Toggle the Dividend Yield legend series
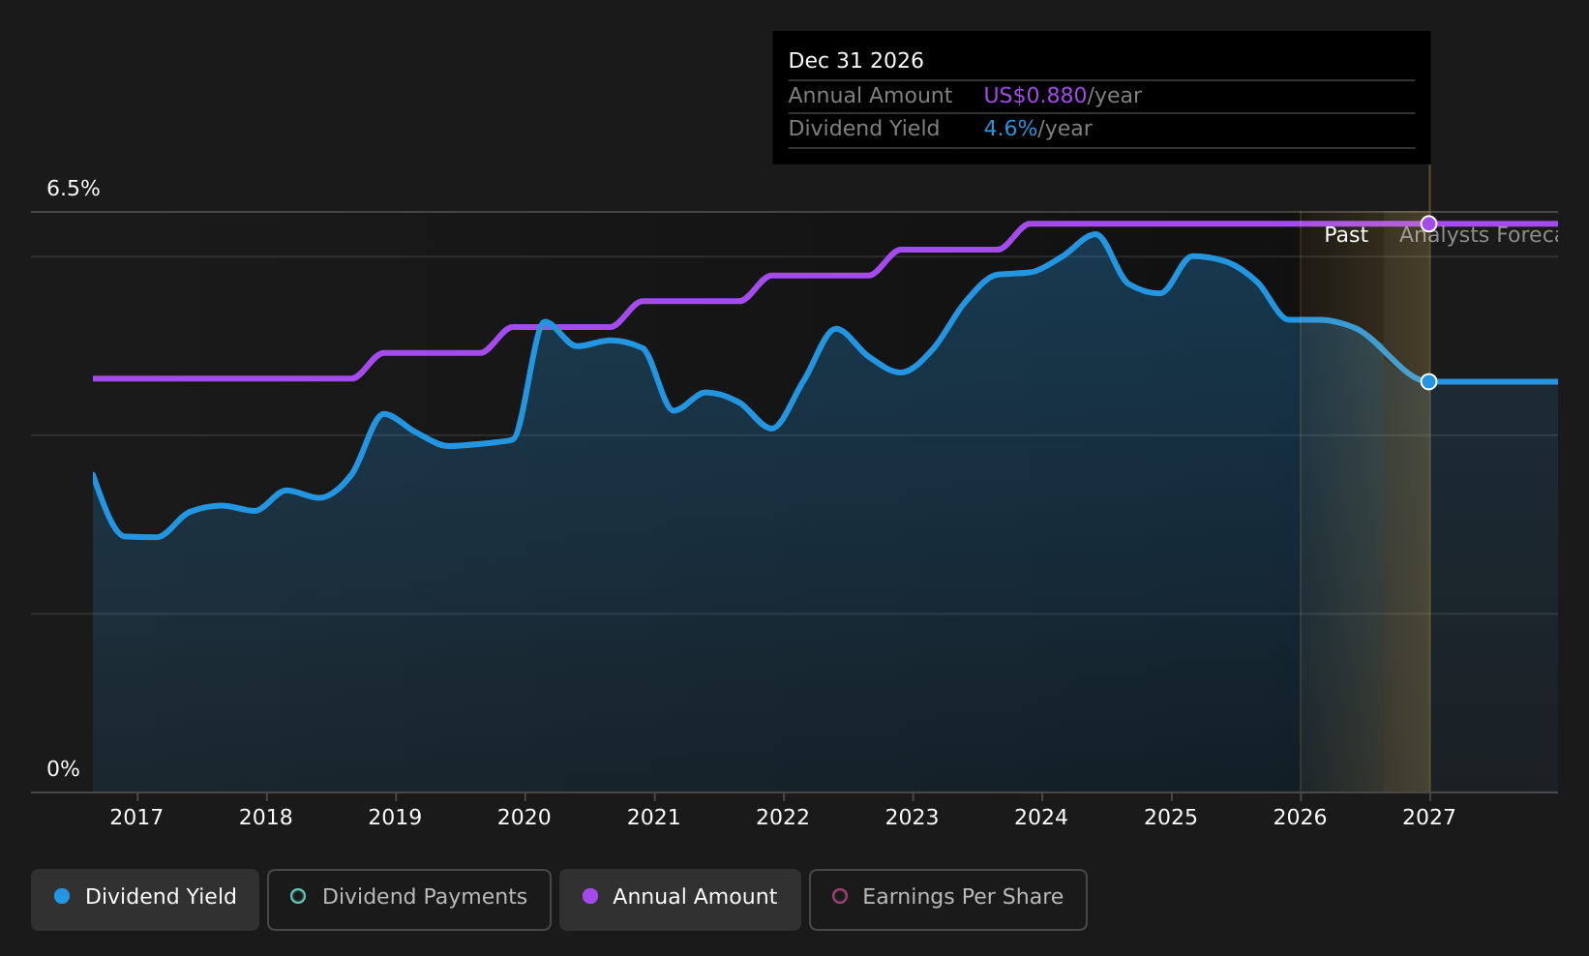The height and width of the screenshot is (956, 1589). [x=145, y=900]
